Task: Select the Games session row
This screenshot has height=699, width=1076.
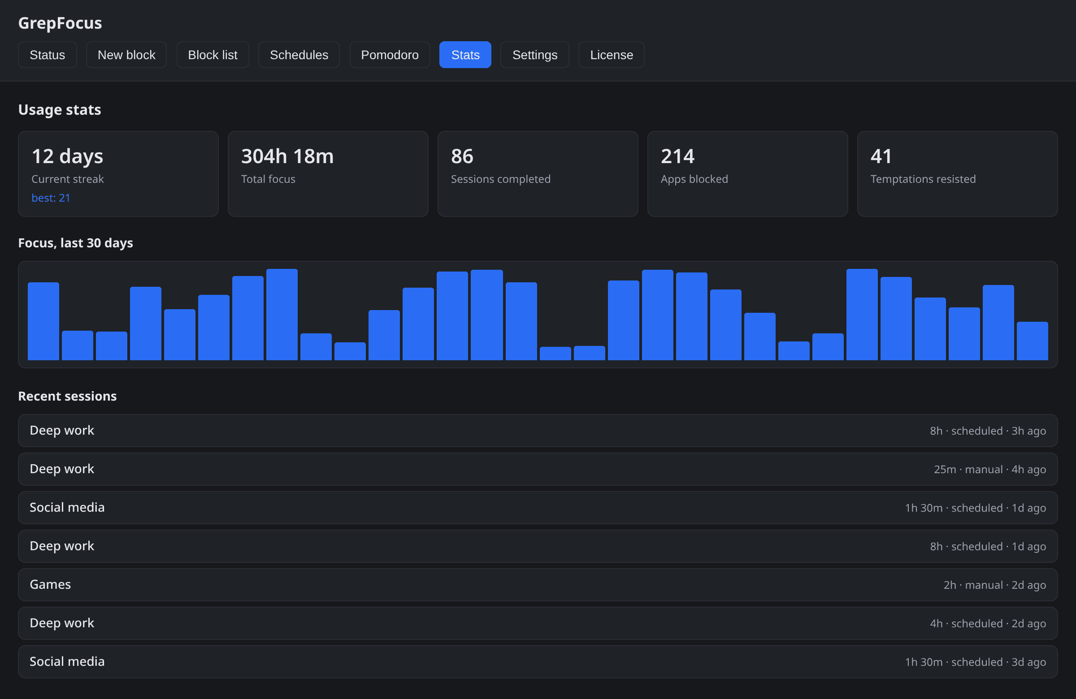Action: click(538, 585)
